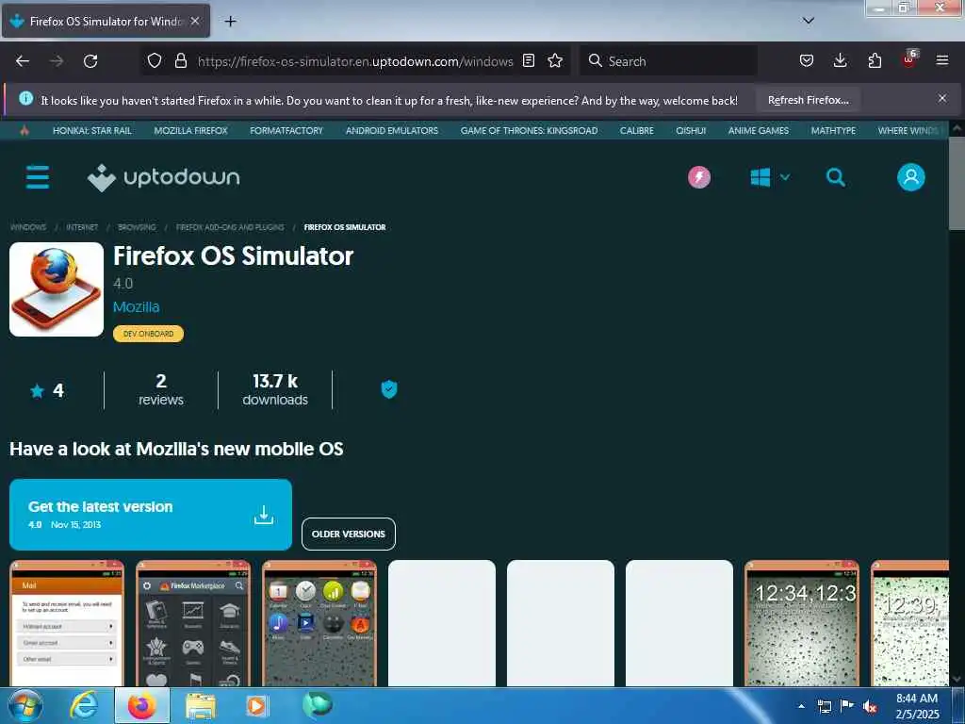The width and height of the screenshot is (965, 724).
Task: Open the Windows platform selector dropdown
Action: (x=769, y=177)
